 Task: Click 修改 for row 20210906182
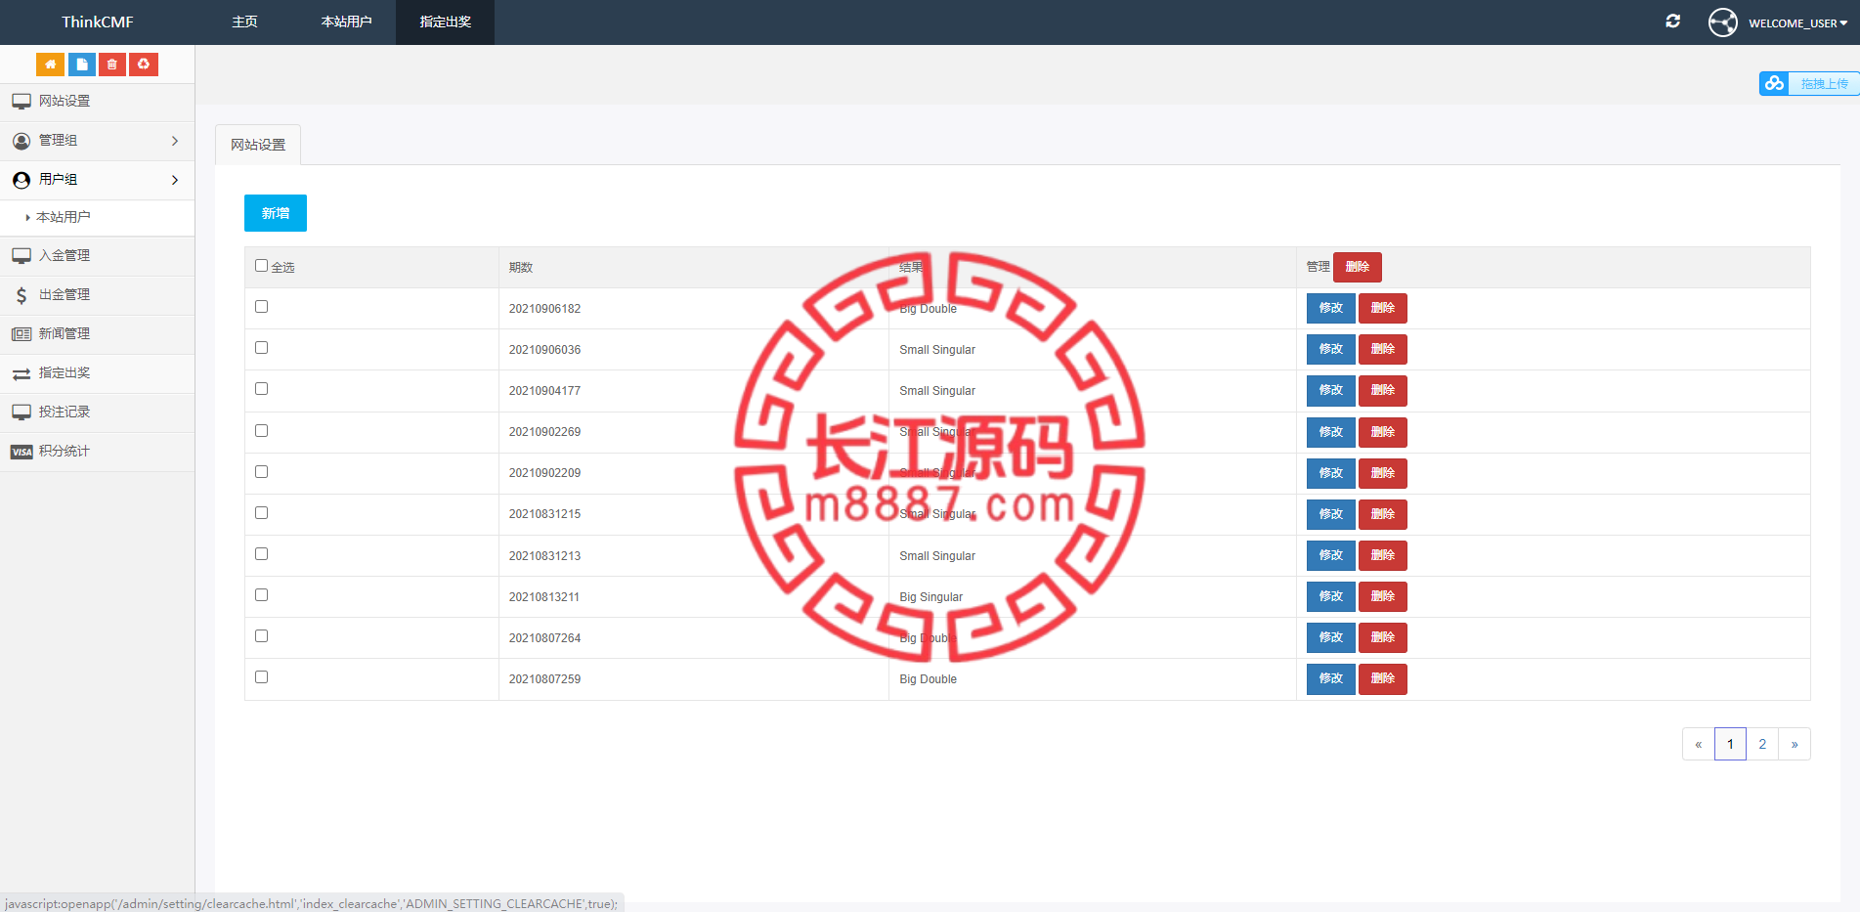click(x=1331, y=308)
